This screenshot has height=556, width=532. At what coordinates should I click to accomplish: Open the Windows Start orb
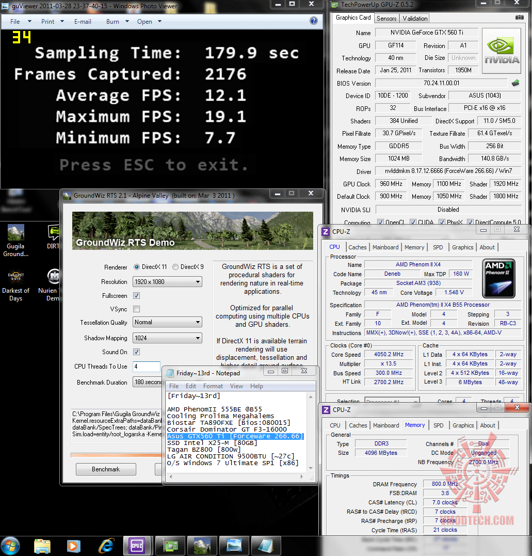click(x=10, y=546)
